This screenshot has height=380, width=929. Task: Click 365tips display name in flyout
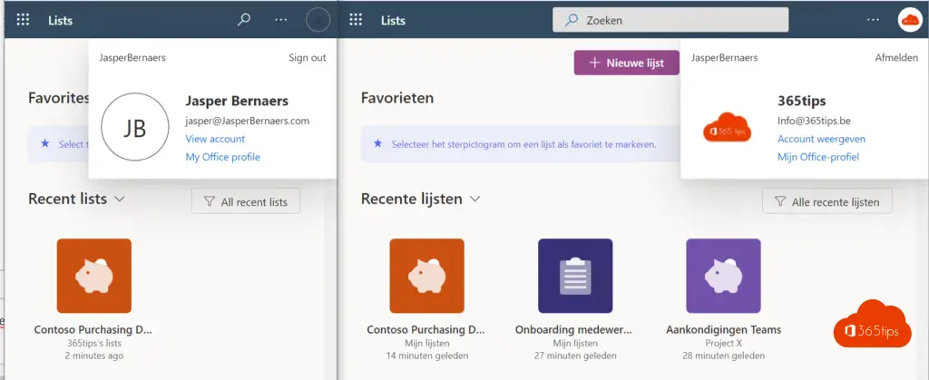pos(802,101)
